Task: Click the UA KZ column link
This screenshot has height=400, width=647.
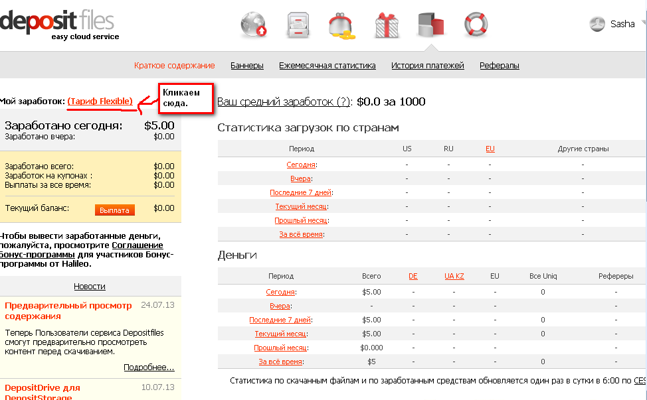Action: pos(454,276)
